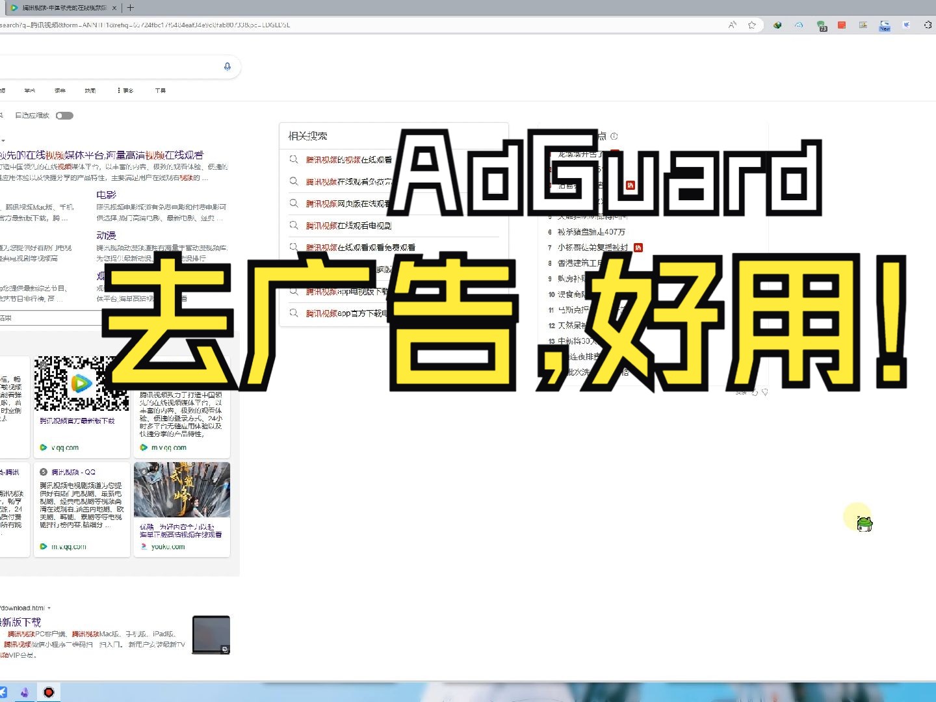Open the extension labeled New
Viewport: 936px width, 702px height.
point(885,25)
